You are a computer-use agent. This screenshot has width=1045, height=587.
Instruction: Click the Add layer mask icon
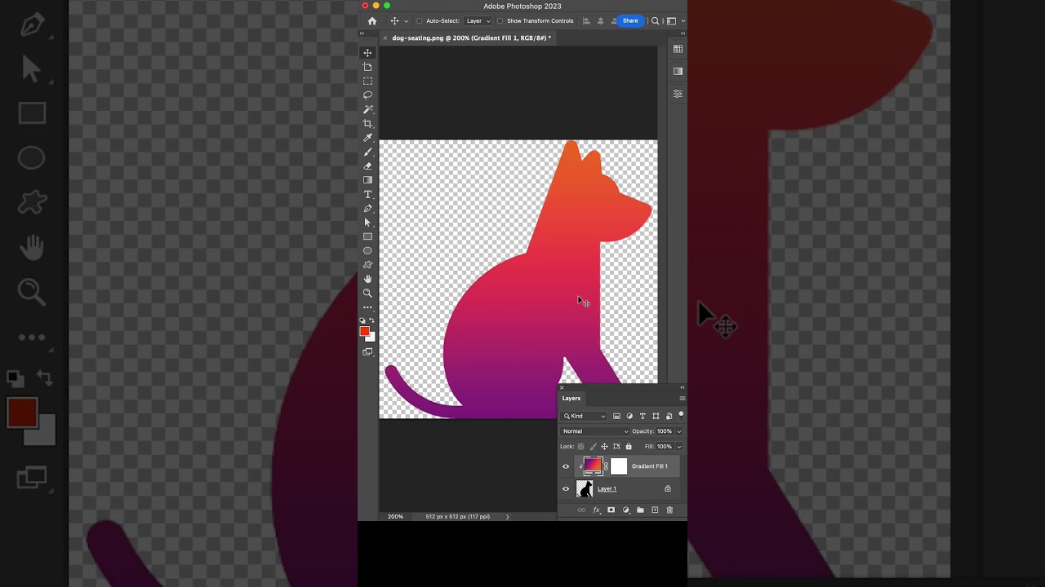pyautogui.click(x=611, y=510)
